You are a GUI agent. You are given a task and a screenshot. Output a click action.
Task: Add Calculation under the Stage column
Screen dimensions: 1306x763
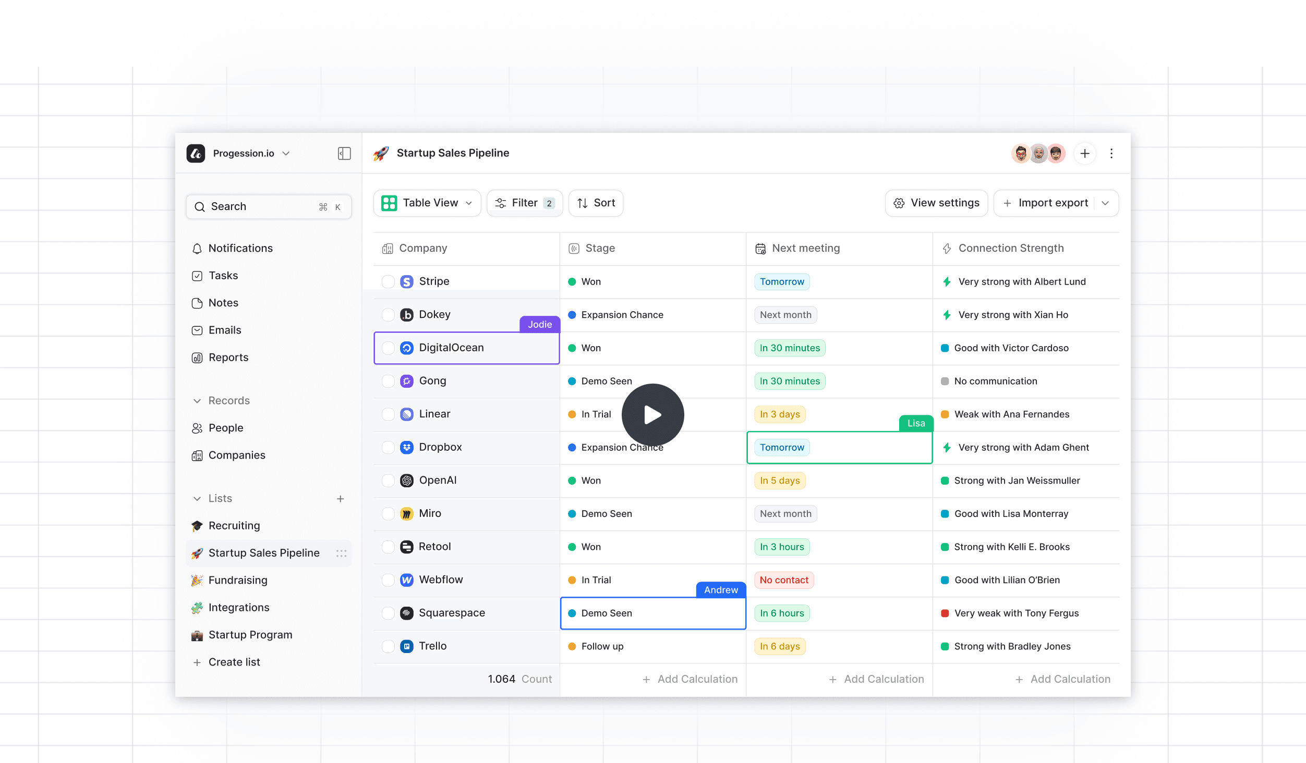(x=690, y=679)
